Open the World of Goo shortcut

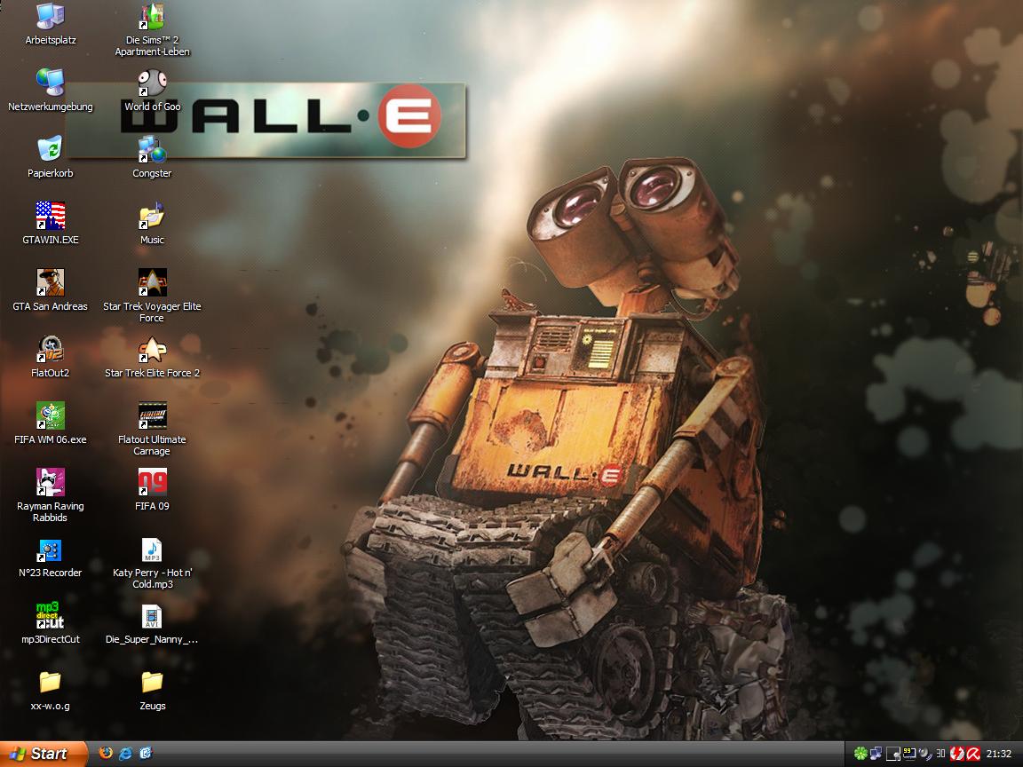pos(152,83)
